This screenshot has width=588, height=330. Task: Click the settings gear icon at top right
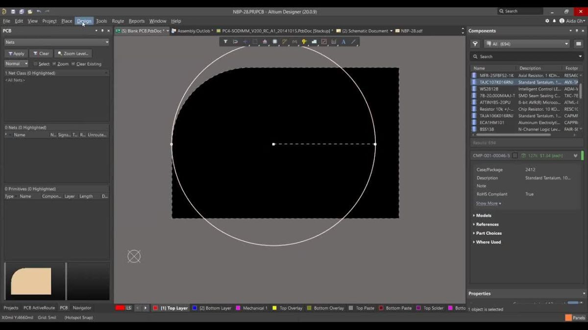[x=547, y=21]
